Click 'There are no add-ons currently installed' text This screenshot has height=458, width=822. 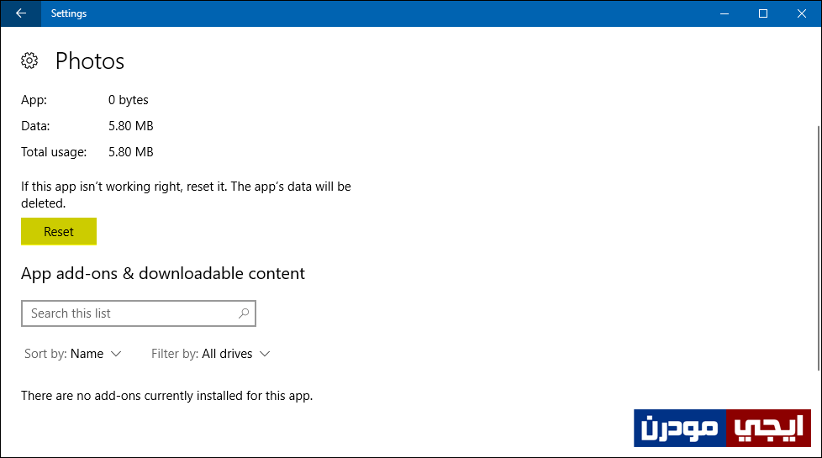point(166,396)
